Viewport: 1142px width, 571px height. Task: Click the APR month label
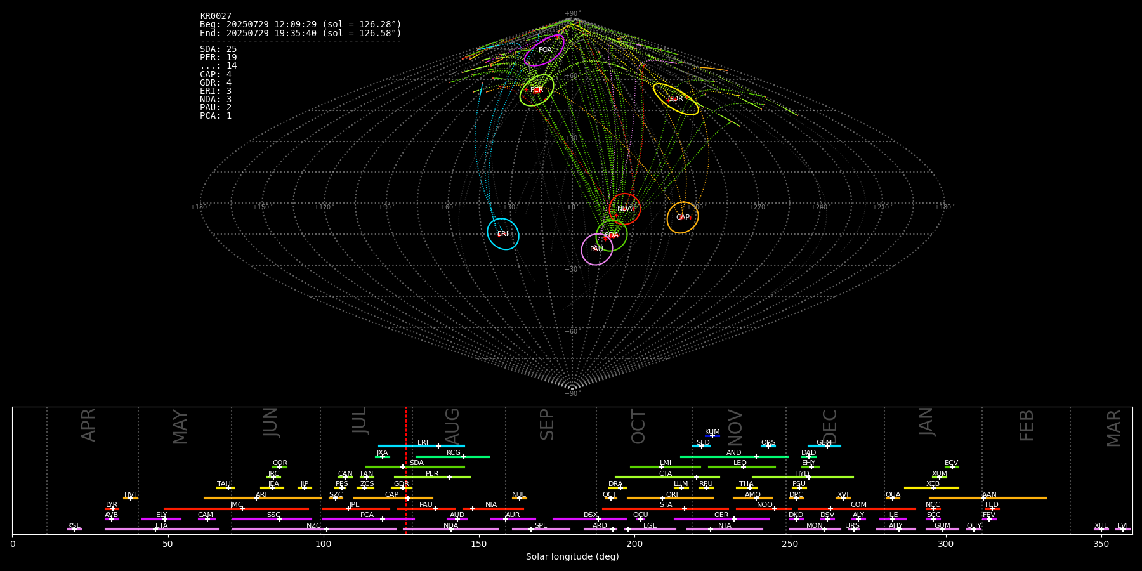click(88, 425)
